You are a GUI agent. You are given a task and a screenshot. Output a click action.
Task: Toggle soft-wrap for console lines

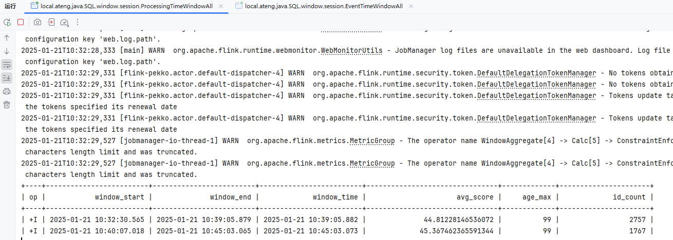7,65
